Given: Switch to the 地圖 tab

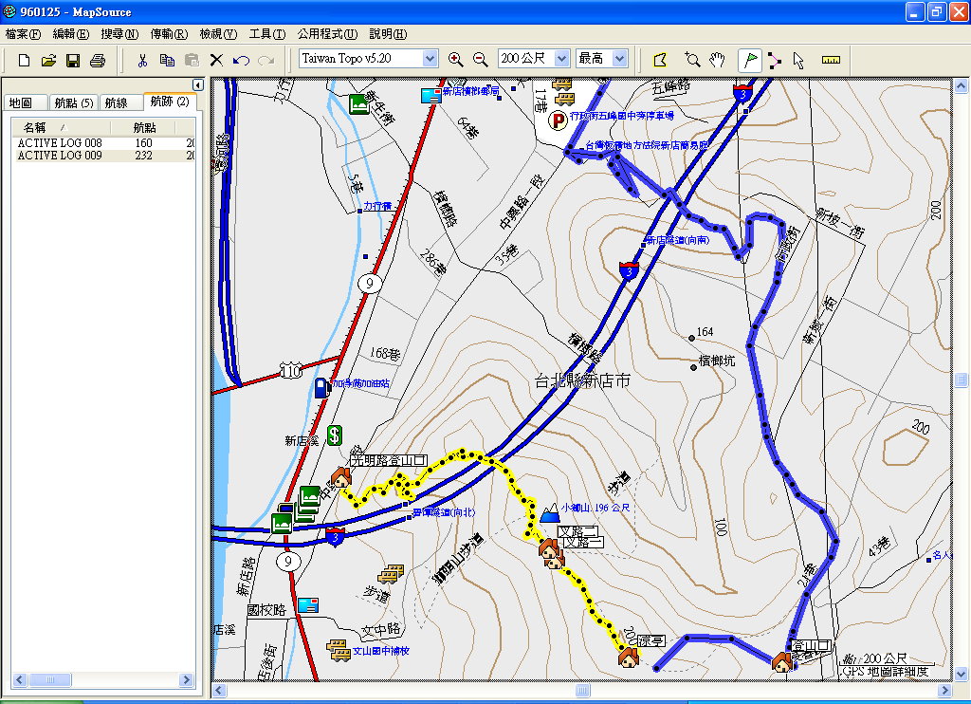Looking at the screenshot, I should pos(25,102).
